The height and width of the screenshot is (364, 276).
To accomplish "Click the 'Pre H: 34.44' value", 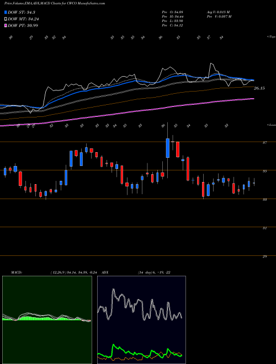I will 172,17.
